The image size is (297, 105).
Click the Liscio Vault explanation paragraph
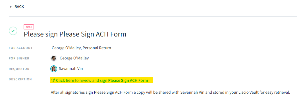tap(171, 93)
